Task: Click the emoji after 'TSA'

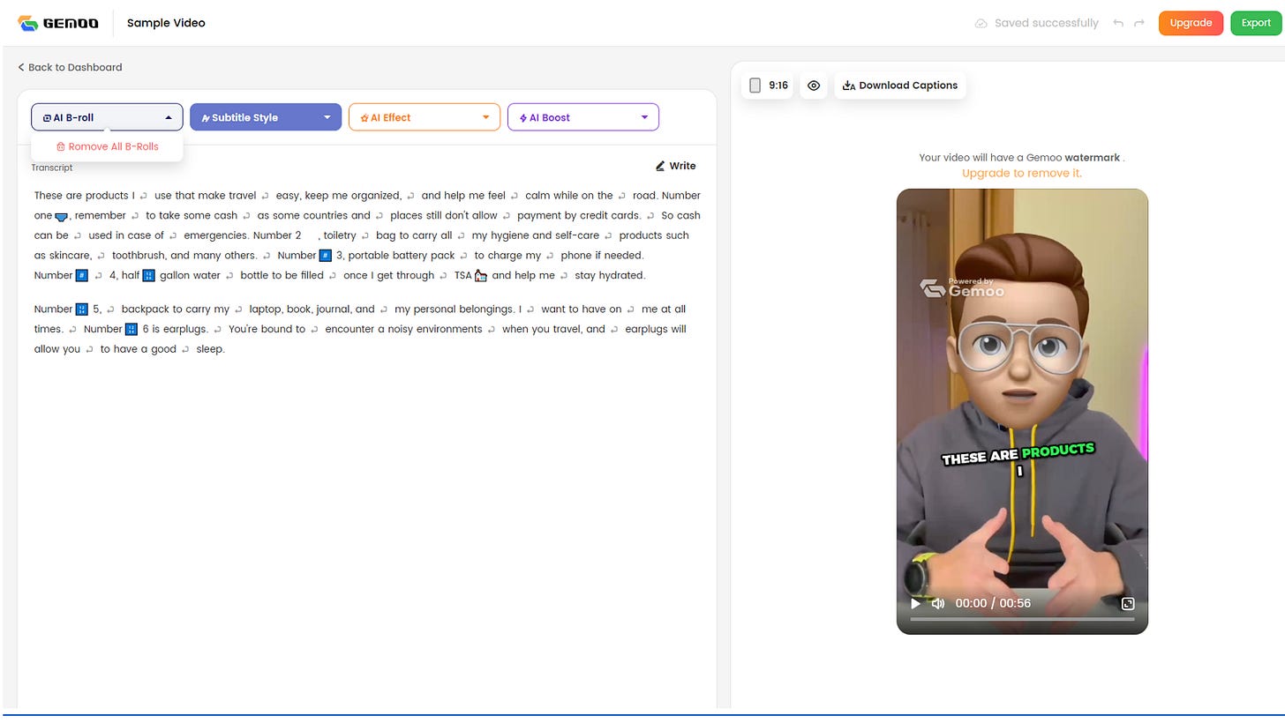Action: [481, 276]
